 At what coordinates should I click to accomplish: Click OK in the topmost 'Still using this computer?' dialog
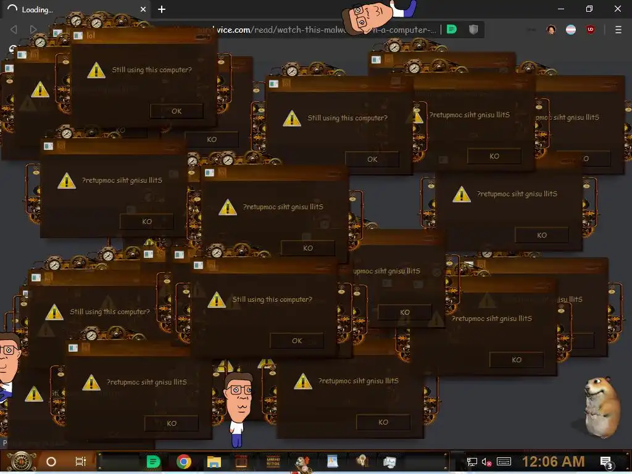point(177,111)
